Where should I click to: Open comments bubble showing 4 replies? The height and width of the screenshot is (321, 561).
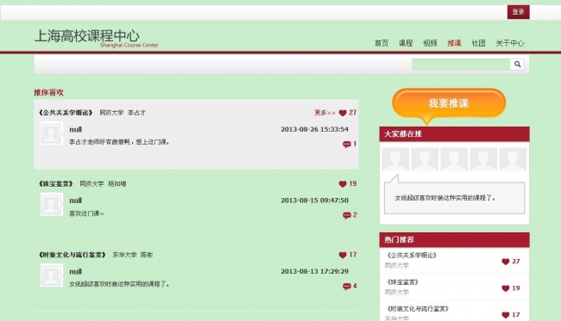coord(347,286)
